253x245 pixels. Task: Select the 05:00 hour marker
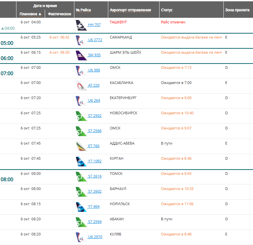7,43
